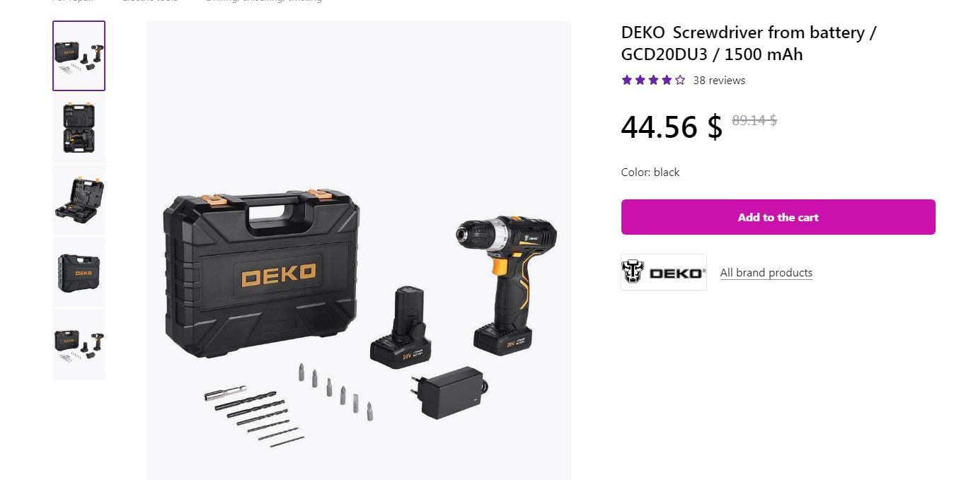Select the second thumbnail showing the upright open case
This screenshot has height=480, width=971.
pos(79,128)
